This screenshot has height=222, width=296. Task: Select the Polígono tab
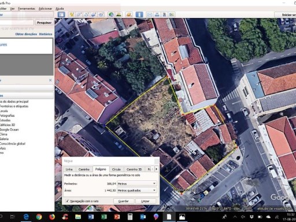click(101, 169)
